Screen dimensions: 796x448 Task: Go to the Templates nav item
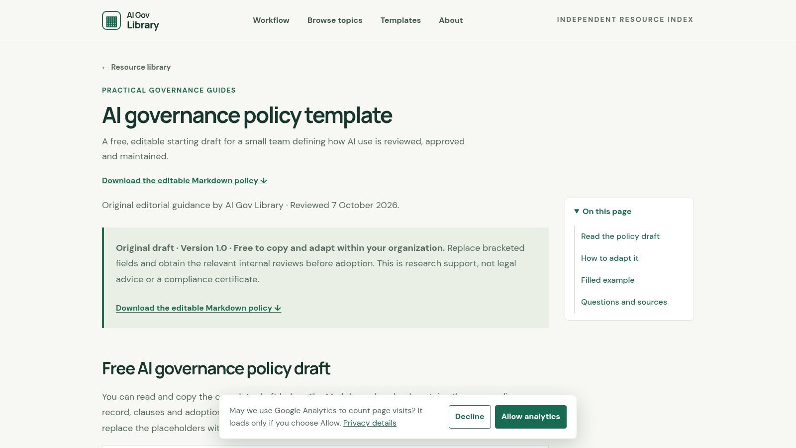point(400,20)
